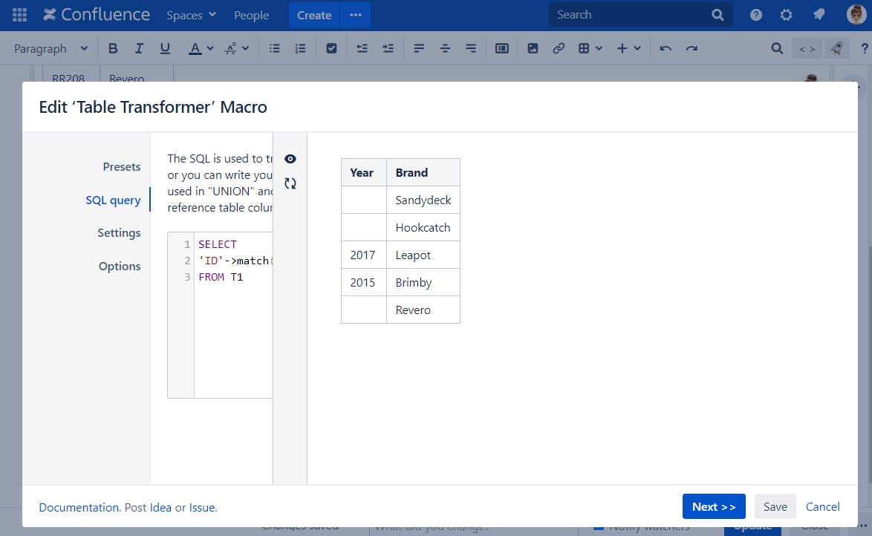Open the insert table dropdown
Screen dimensions: 872x536
tap(590, 48)
